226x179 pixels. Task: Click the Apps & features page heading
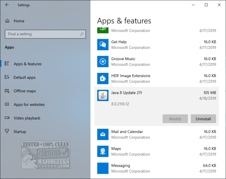pyautogui.click(x=124, y=21)
